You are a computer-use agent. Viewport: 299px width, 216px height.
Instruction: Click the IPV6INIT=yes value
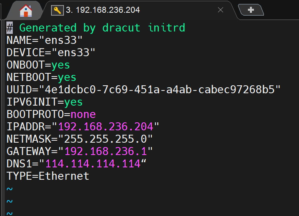(73, 102)
